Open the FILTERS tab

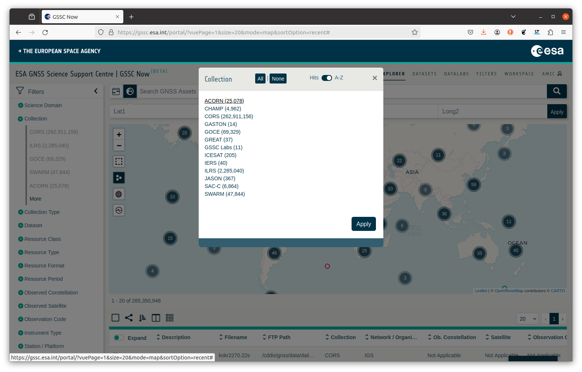(x=486, y=74)
